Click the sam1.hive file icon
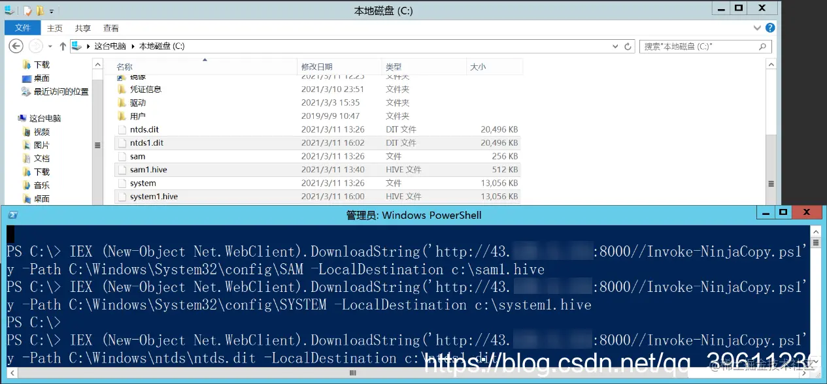Image resolution: width=827 pixels, height=384 pixels. coord(122,169)
